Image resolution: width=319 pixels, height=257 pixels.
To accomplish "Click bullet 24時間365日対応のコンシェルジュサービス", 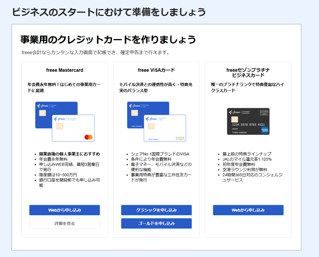I will click(253, 177).
